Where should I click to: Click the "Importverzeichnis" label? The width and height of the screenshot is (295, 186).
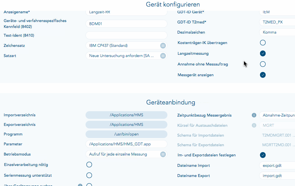tap(19, 115)
